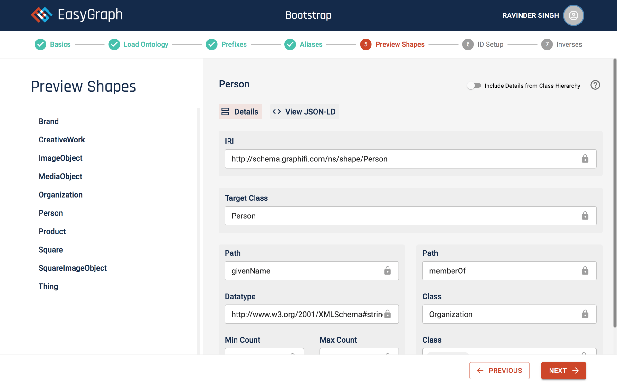This screenshot has height=386, width=617.
Task: Go to completed Basics step
Action: coord(53,44)
